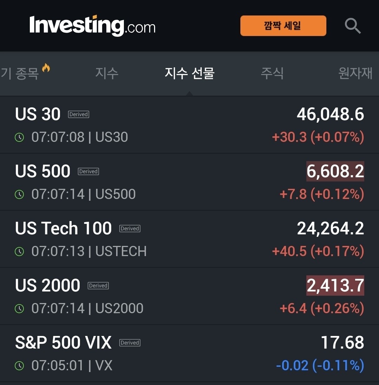Click the clock icon on US 30 row

[19, 137]
